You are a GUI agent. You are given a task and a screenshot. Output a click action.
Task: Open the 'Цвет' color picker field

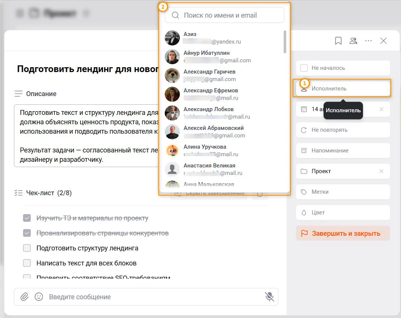(x=343, y=213)
